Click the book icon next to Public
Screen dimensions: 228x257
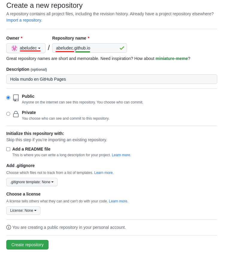coord(16,98)
